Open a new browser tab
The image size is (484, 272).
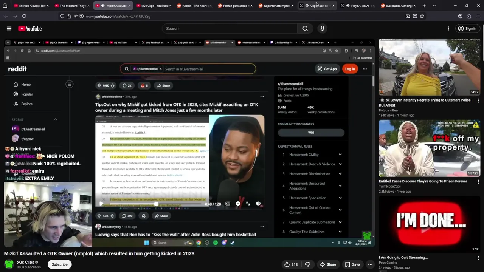click(x=424, y=6)
